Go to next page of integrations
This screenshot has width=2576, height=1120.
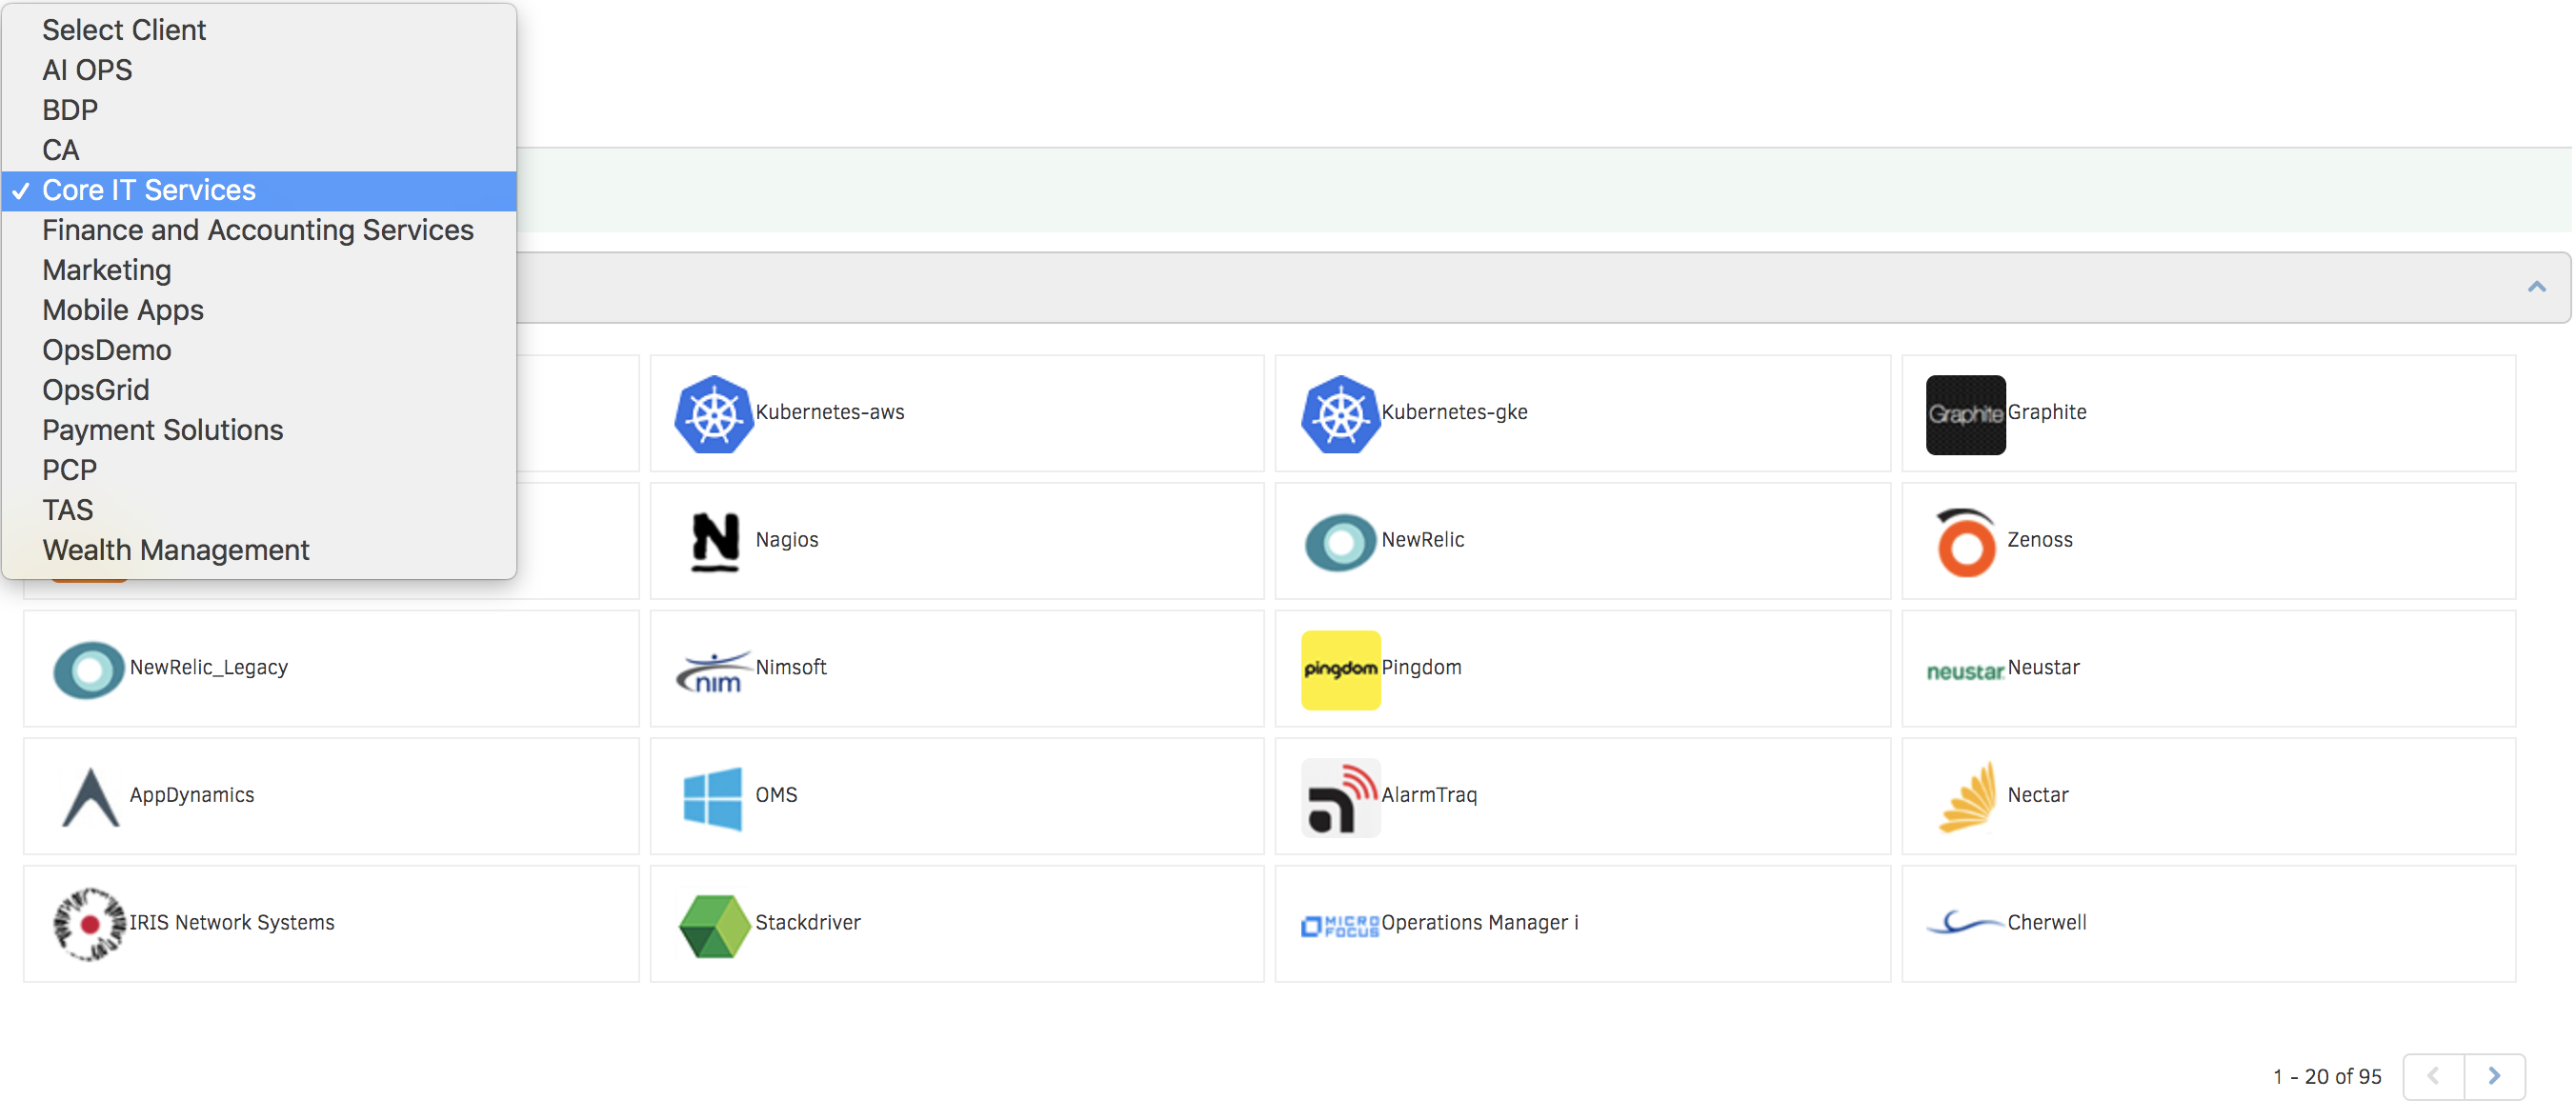click(x=2494, y=1076)
